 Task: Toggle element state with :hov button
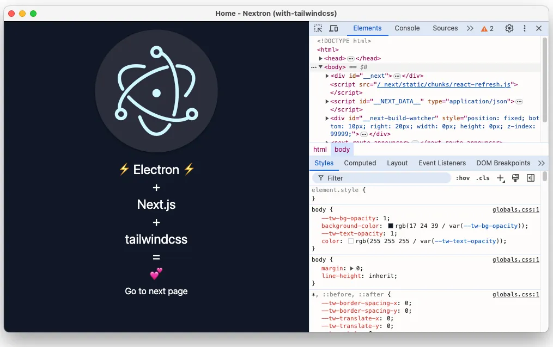pyautogui.click(x=462, y=177)
